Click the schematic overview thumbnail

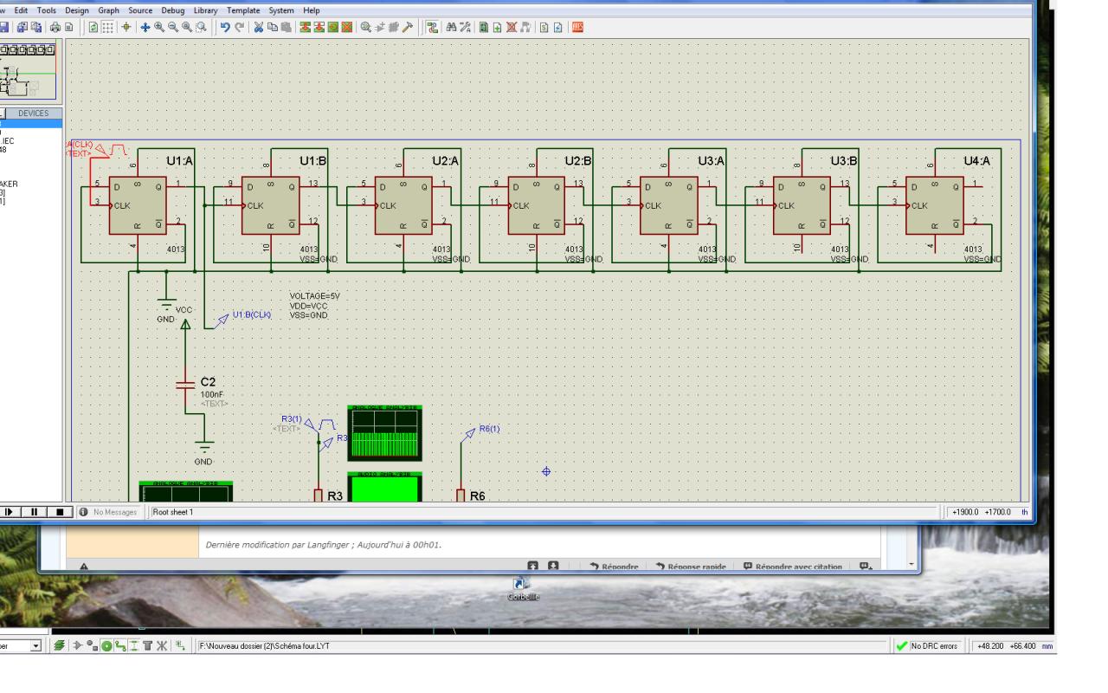pos(29,72)
